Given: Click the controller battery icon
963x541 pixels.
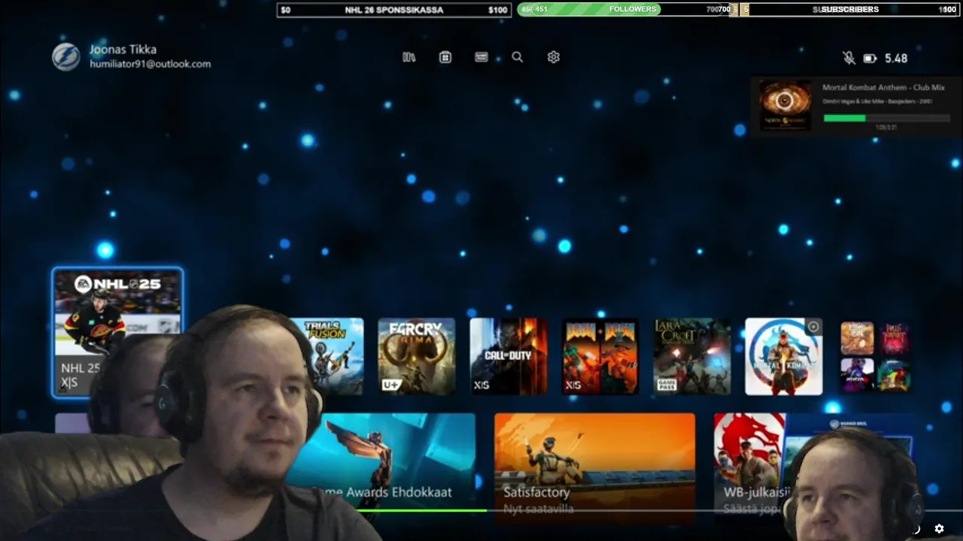Looking at the screenshot, I should (870, 58).
